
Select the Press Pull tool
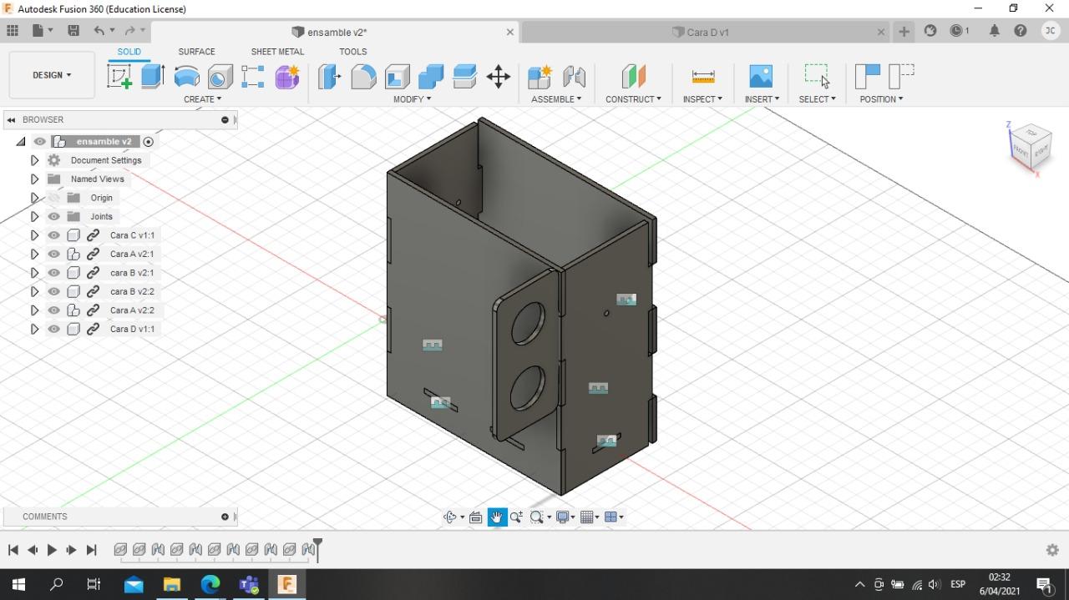(x=330, y=77)
